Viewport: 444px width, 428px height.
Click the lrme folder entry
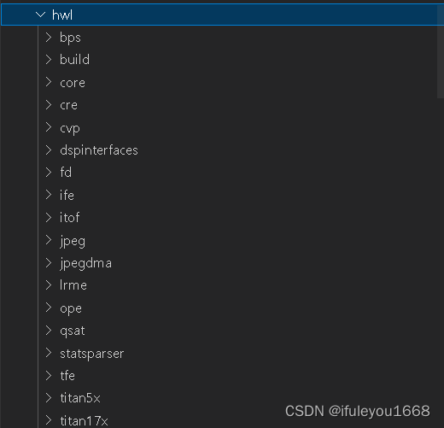(x=73, y=285)
